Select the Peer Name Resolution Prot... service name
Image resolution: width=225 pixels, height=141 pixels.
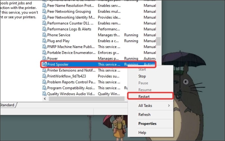point(71,5)
